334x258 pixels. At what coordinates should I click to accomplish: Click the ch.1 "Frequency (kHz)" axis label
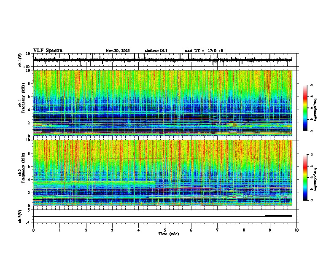coord(23,98)
